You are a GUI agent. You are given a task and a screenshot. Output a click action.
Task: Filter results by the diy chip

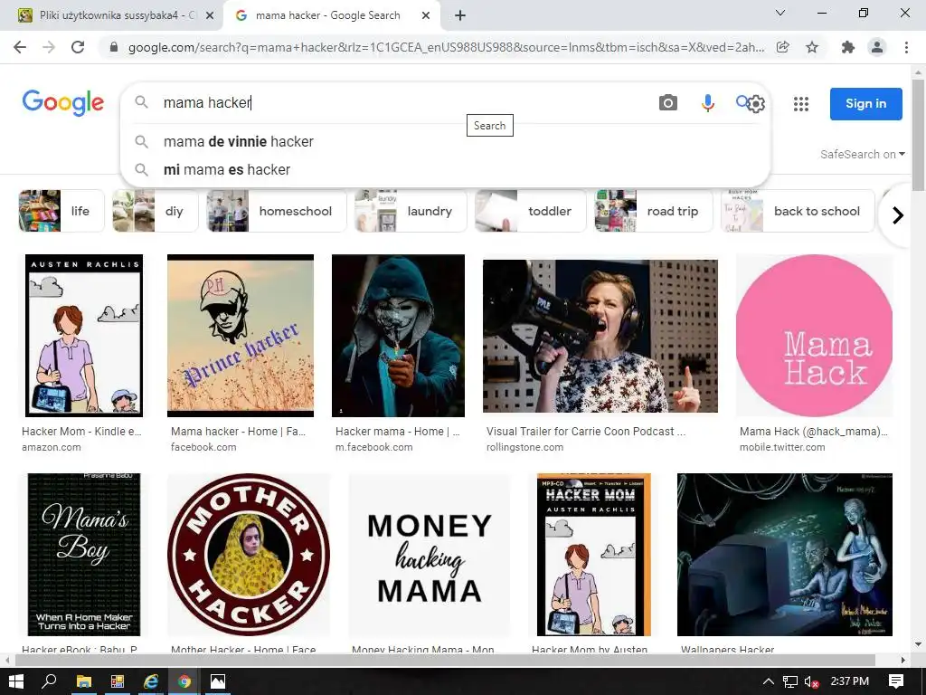point(156,211)
